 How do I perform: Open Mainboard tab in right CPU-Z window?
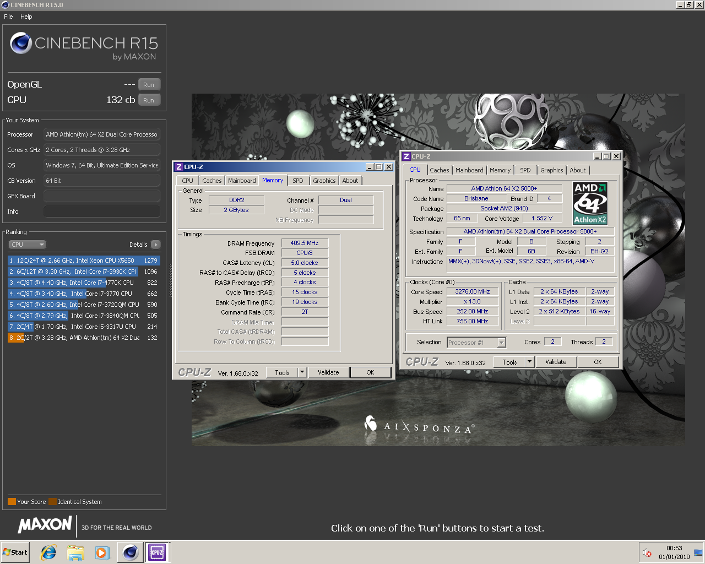click(469, 170)
